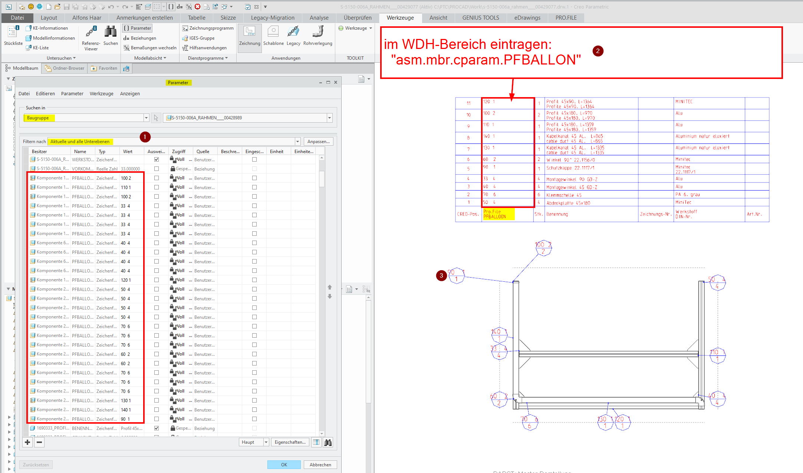The width and height of the screenshot is (803, 473).
Task: Click the table columns icon in Parameter dialog
Action: [316, 442]
